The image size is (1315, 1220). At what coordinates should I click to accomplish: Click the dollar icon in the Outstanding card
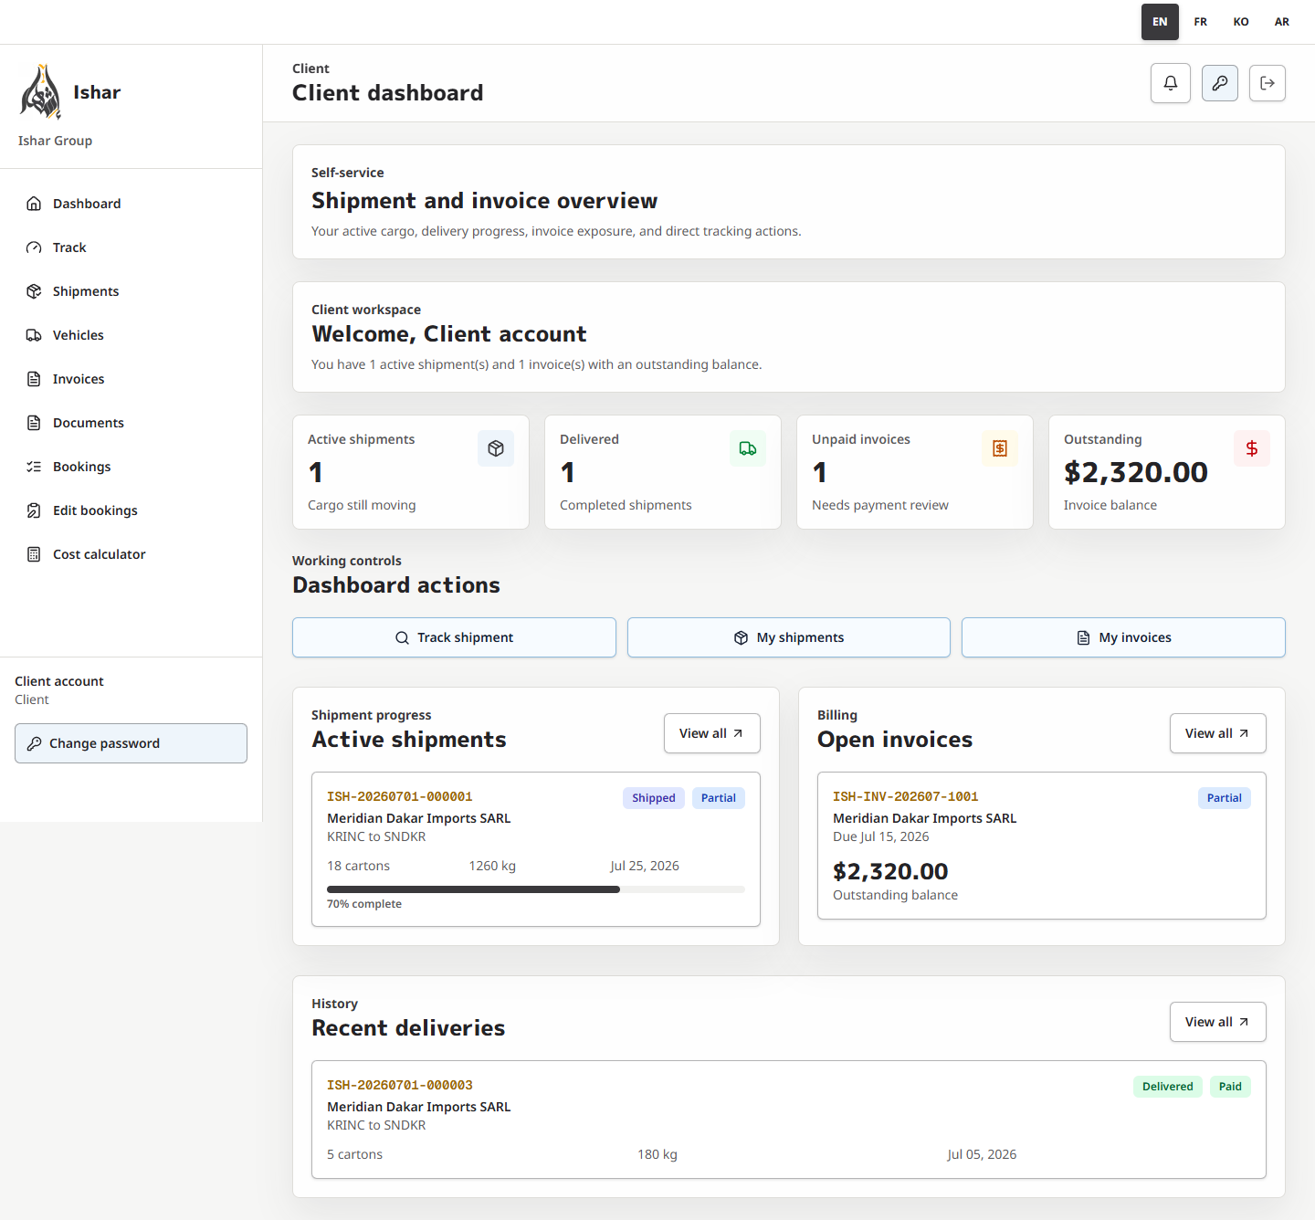point(1252,448)
